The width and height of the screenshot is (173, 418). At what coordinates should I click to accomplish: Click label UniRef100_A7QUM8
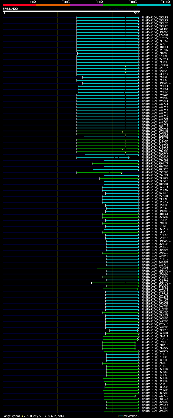click(155, 56)
